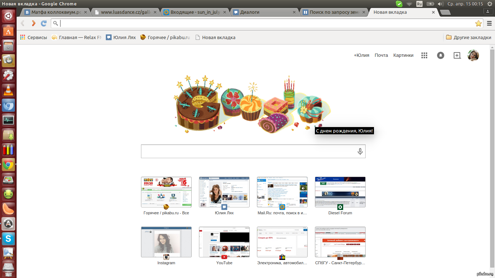
Task: Open Юлия Лях site thumbnail
Action: pos(224,192)
